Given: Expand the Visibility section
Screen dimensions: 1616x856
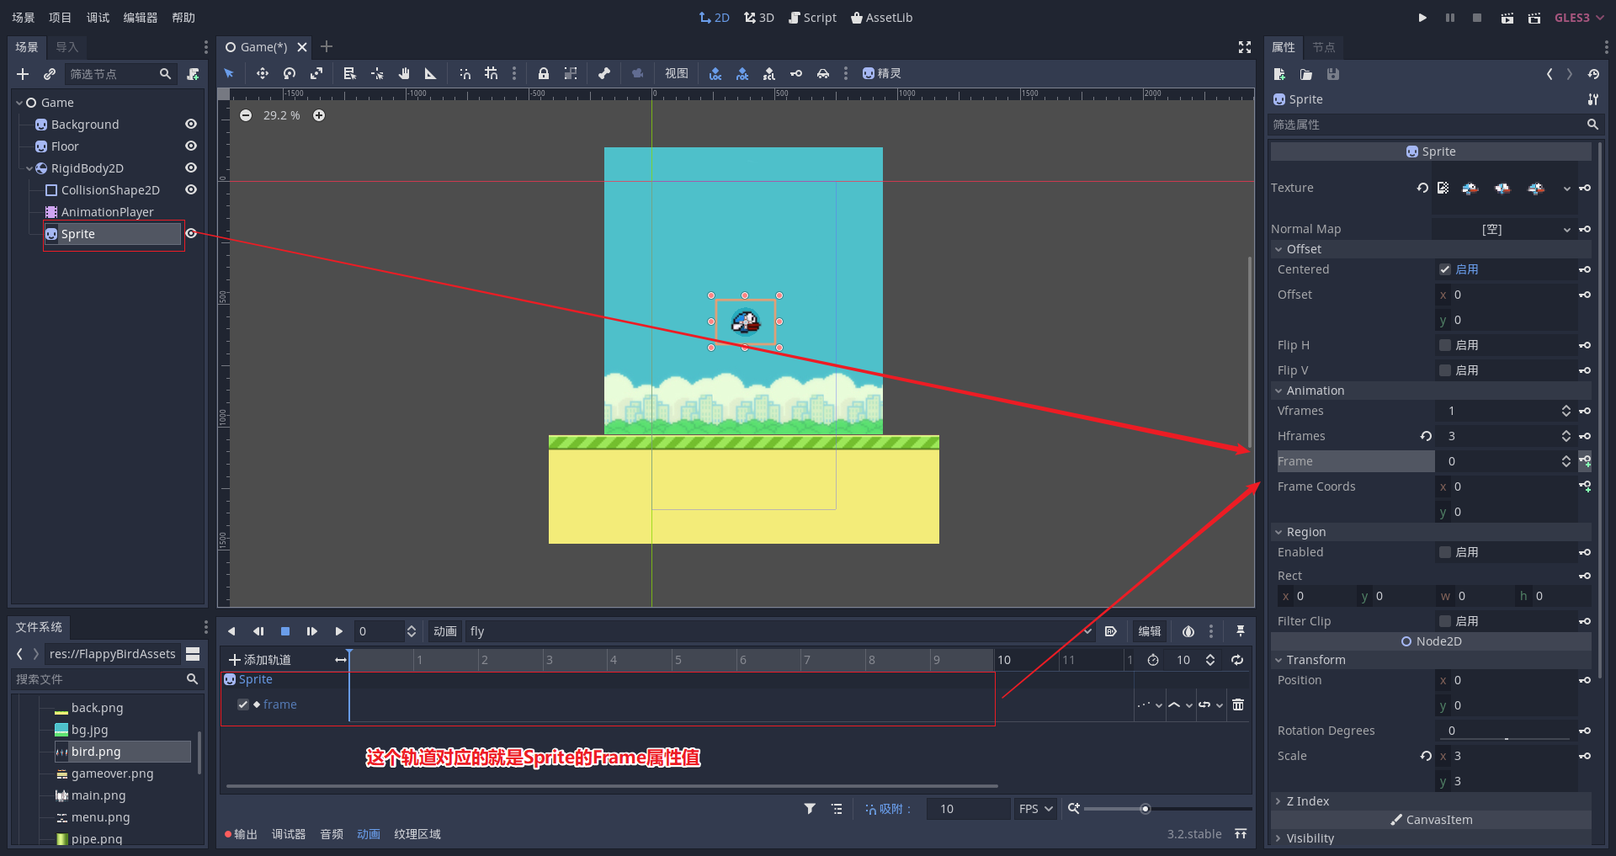Looking at the screenshot, I should click(1278, 838).
